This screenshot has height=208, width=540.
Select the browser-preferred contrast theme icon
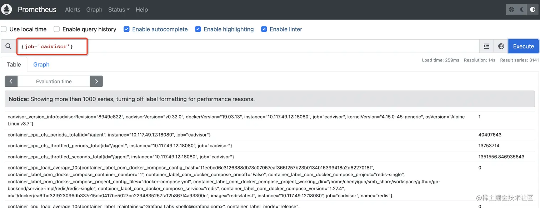tap(532, 10)
